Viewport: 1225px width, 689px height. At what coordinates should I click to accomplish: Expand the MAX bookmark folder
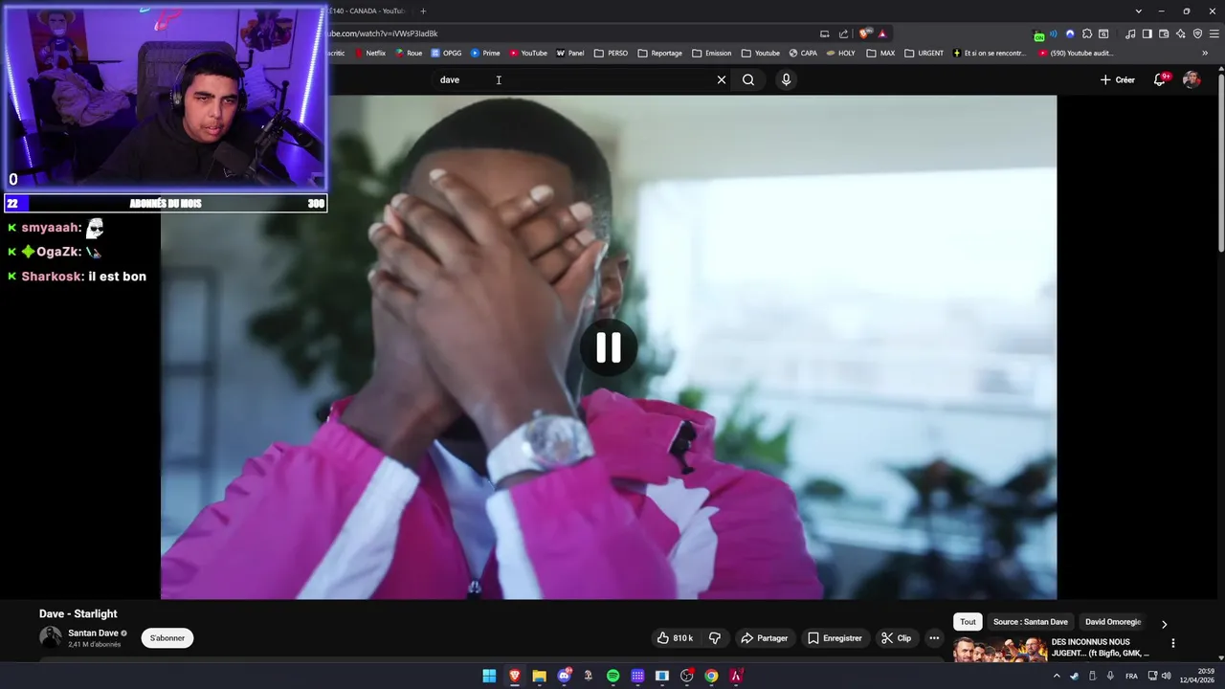click(880, 54)
